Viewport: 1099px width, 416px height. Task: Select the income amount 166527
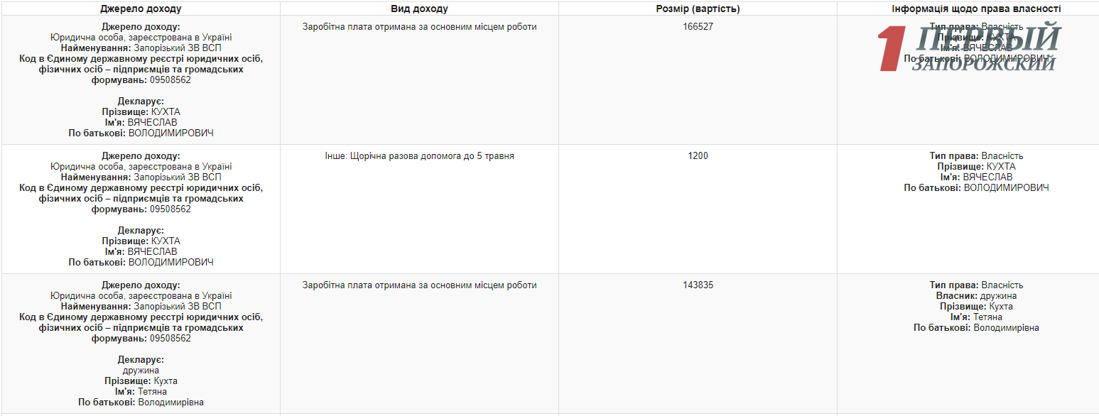pyautogui.click(x=698, y=27)
